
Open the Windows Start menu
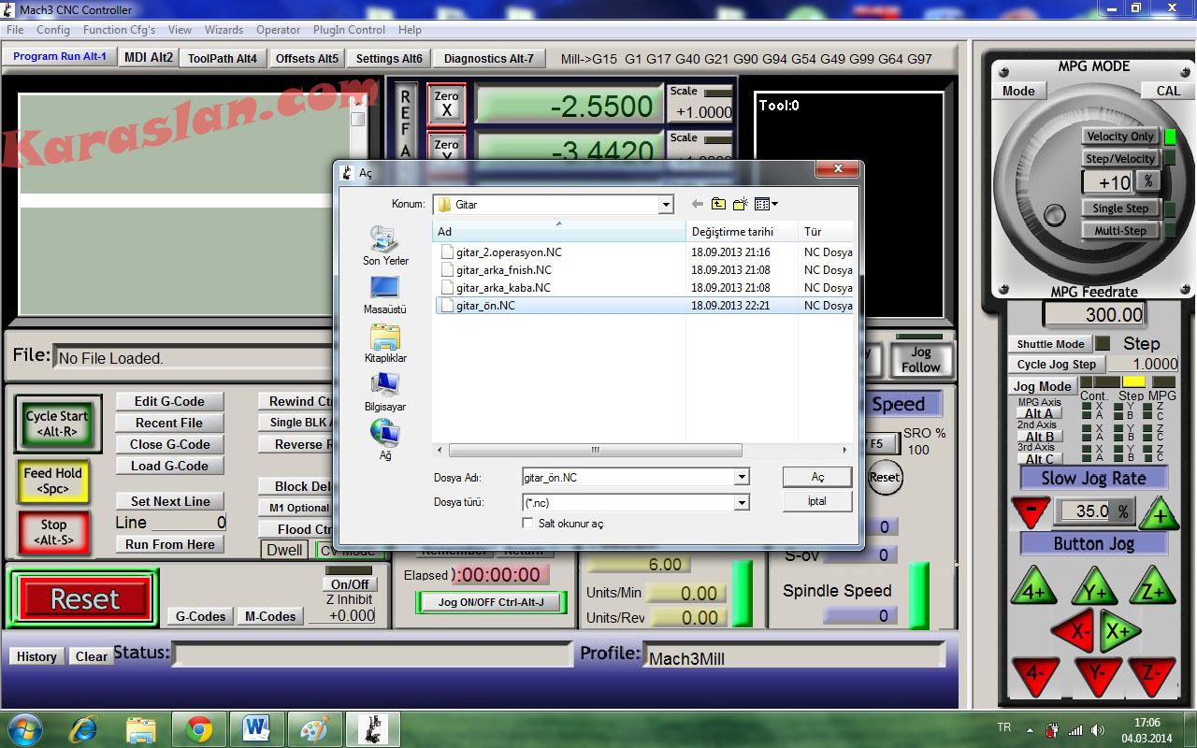(23, 728)
